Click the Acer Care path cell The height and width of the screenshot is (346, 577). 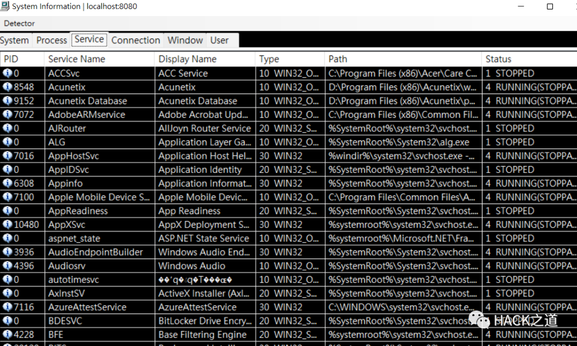pos(403,73)
